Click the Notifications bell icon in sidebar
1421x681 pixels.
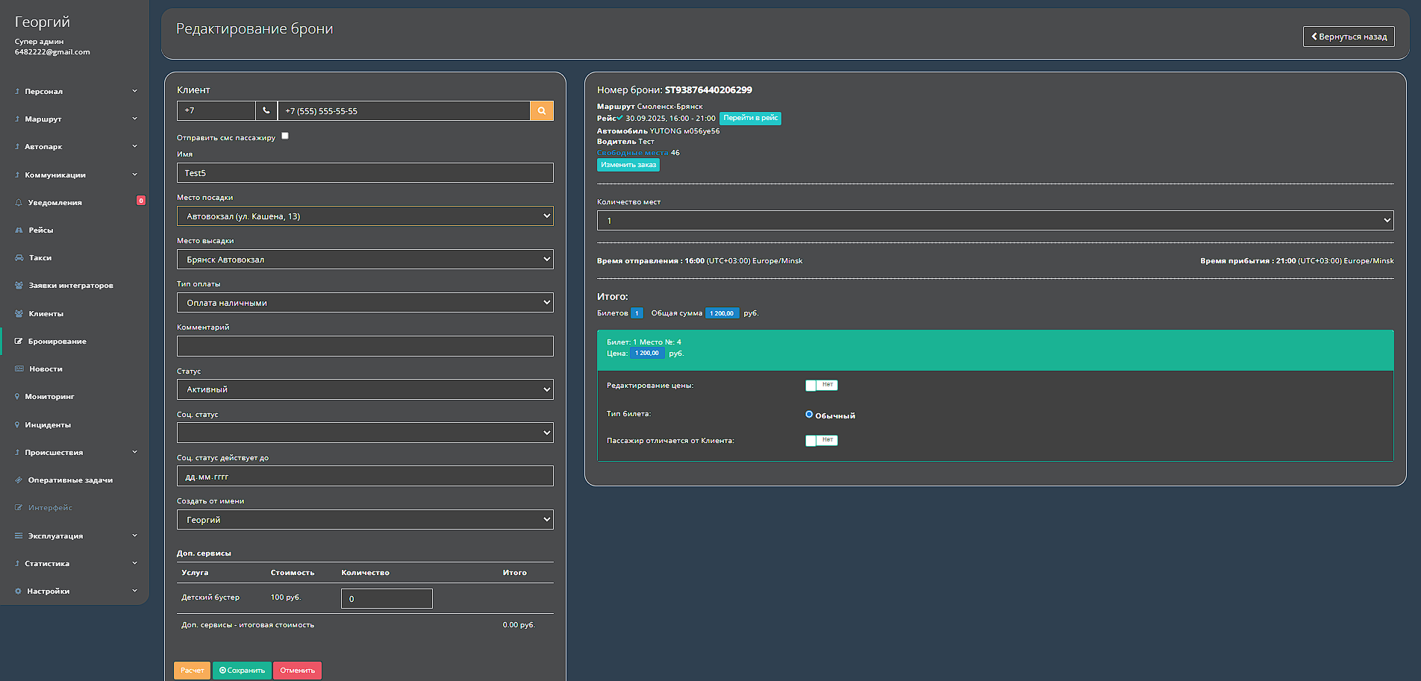[19, 203]
